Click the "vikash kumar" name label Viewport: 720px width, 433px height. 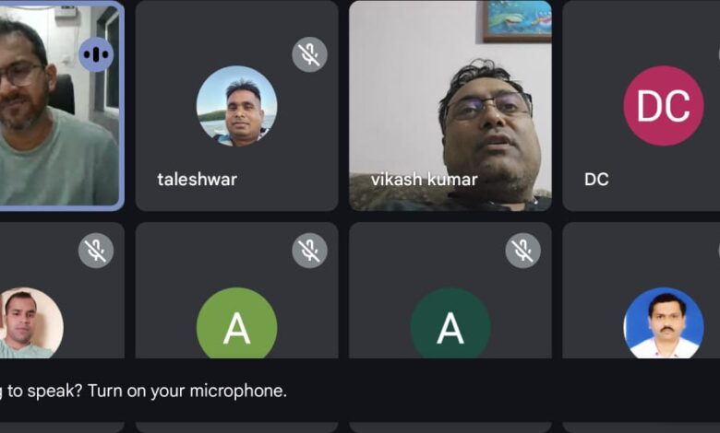(425, 179)
